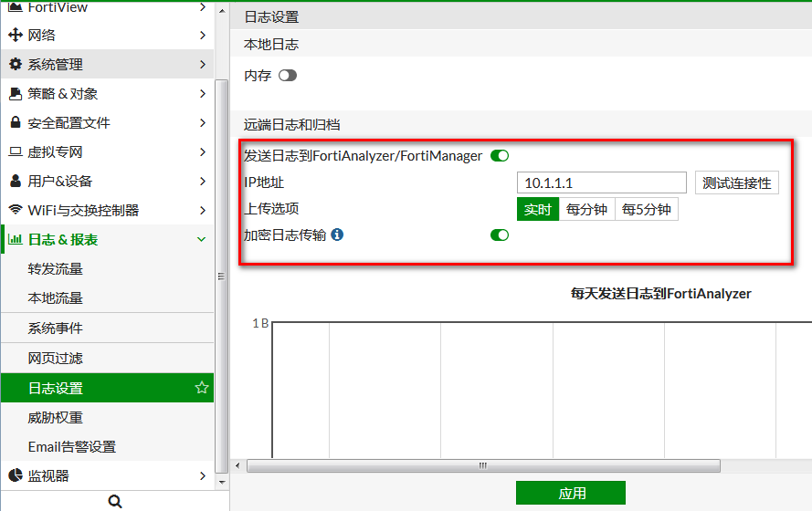Expand the 安全配置文件 menu chevron
The image size is (812, 511).
point(203,122)
